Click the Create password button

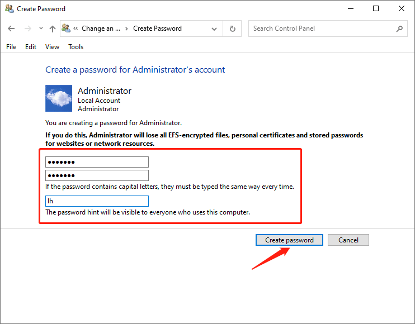[x=289, y=240]
